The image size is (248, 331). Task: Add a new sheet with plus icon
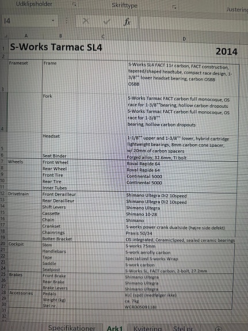click(x=219, y=329)
